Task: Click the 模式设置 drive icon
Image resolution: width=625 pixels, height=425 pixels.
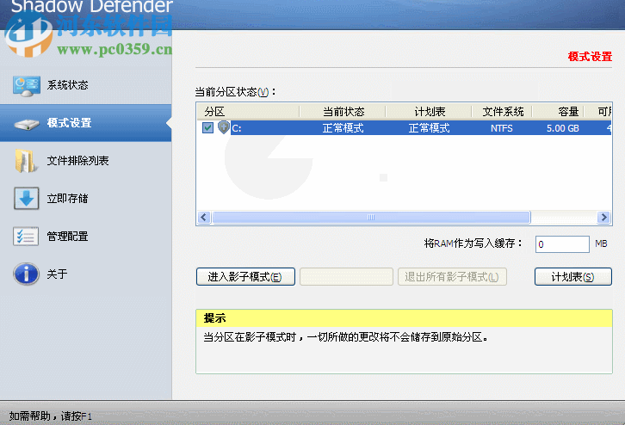Action: pyautogui.click(x=27, y=124)
